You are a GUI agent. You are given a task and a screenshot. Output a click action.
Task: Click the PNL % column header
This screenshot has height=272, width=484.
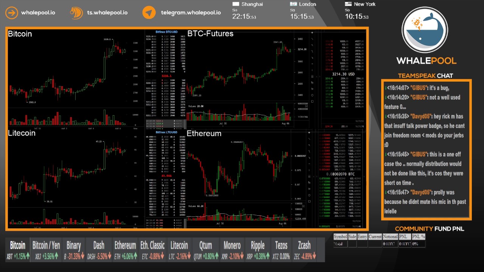tap(419, 236)
